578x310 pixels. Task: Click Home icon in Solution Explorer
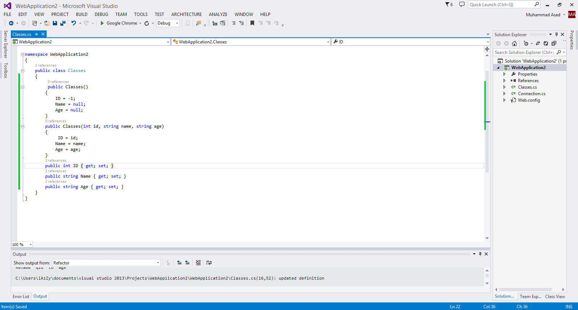pyautogui.click(x=514, y=43)
